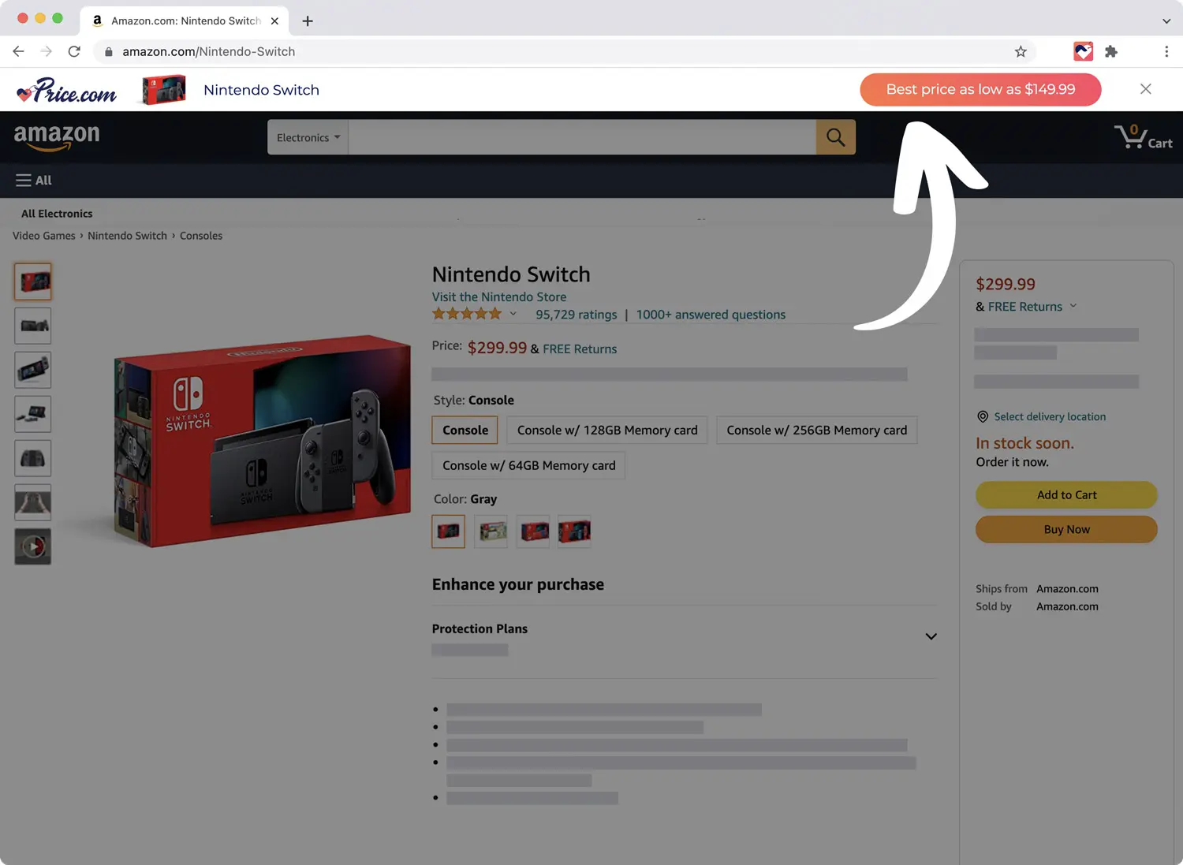Click the Amazon logo
Screen dimensions: 1183x865
[x=57, y=136]
